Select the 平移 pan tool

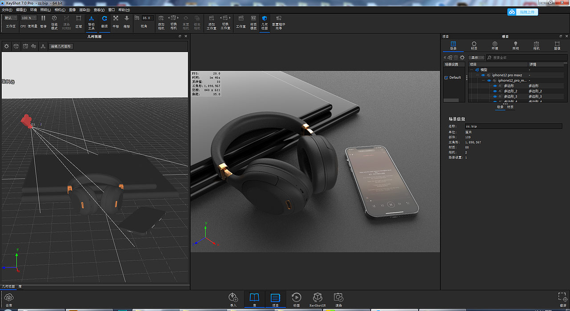(116, 21)
